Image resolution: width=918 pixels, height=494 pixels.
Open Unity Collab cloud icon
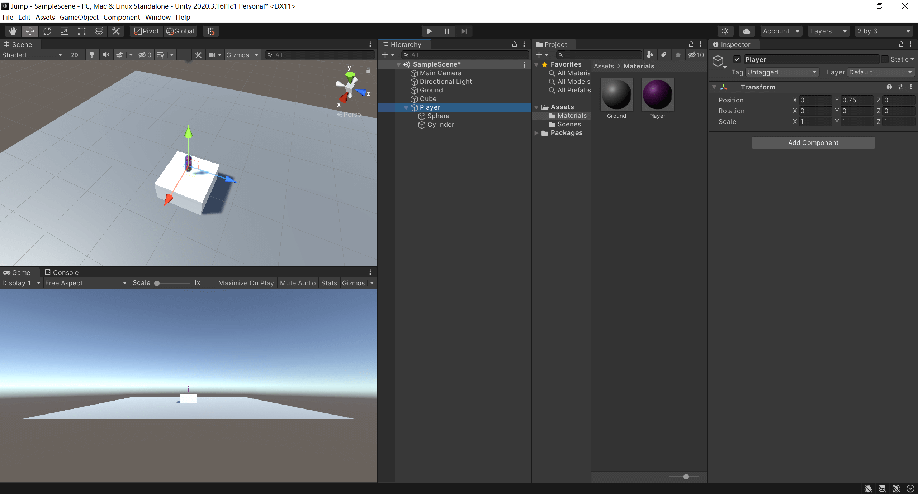tap(747, 31)
